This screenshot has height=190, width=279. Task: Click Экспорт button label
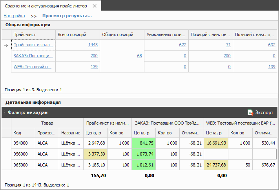pos(264,112)
